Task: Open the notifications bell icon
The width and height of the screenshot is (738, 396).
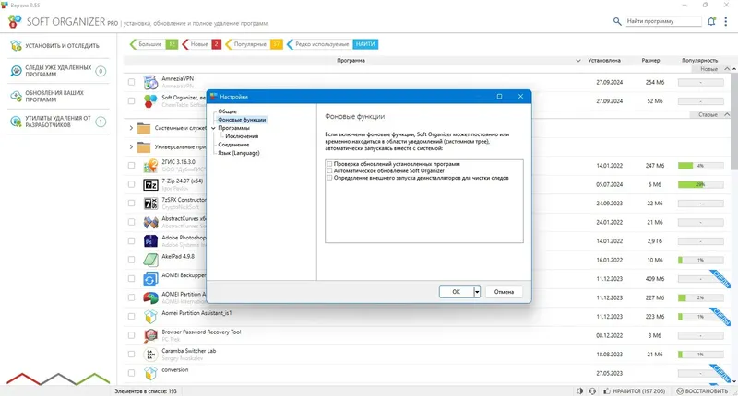Action: pos(711,21)
